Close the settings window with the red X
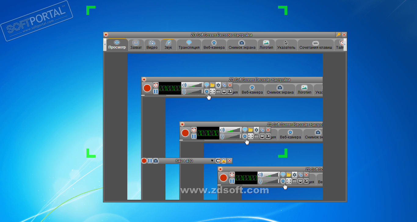Image resolution: width=417 pixels, height=222 pixels. coord(344,35)
